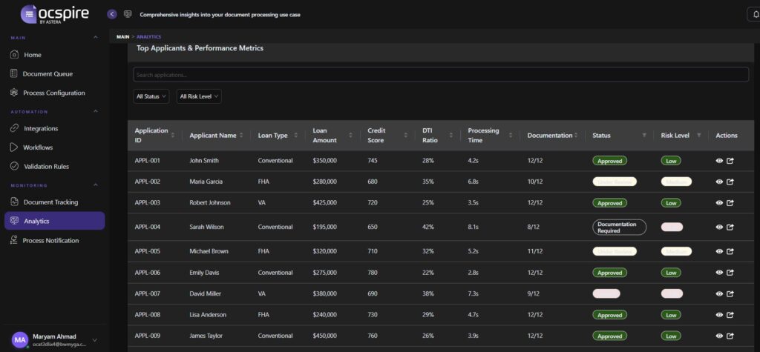Open the Home sidebar item

pos(54,55)
